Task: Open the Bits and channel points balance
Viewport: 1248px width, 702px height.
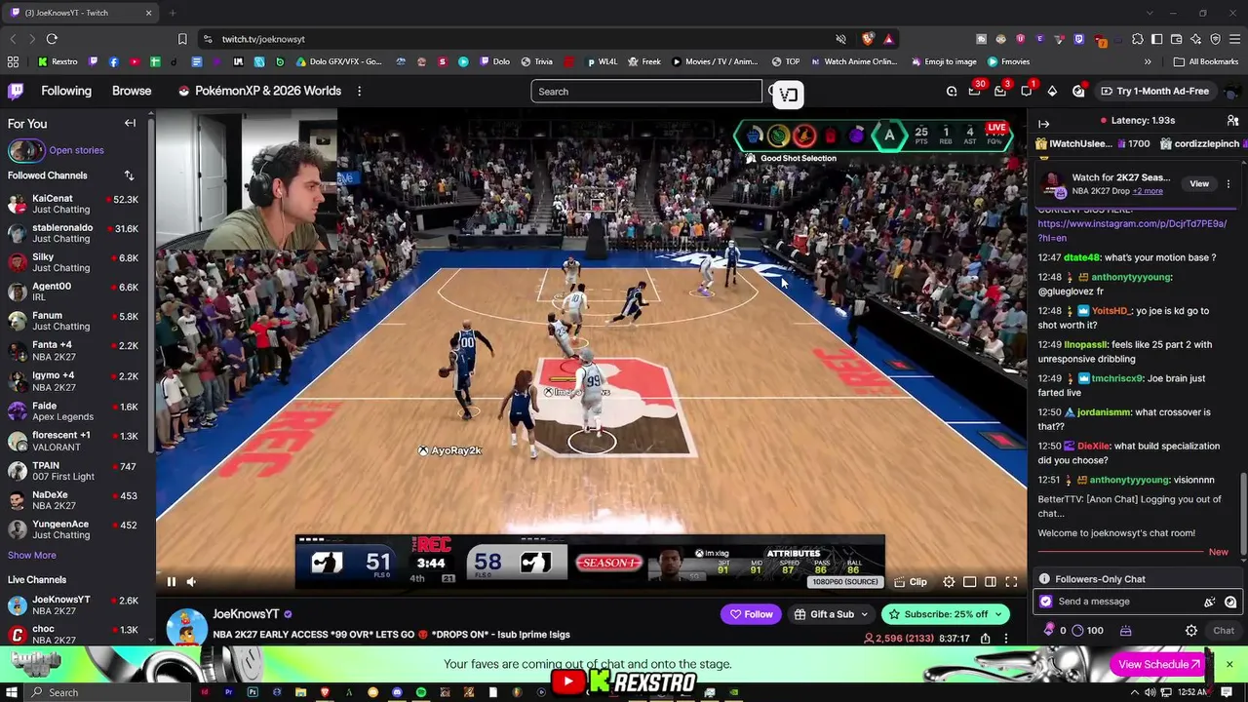Action: (1072, 631)
